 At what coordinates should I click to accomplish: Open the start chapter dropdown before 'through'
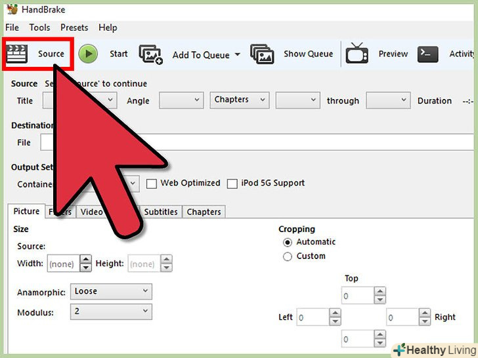[297, 100]
